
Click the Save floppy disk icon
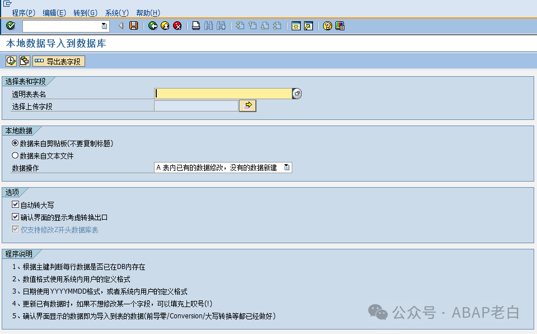click(x=134, y=26)
